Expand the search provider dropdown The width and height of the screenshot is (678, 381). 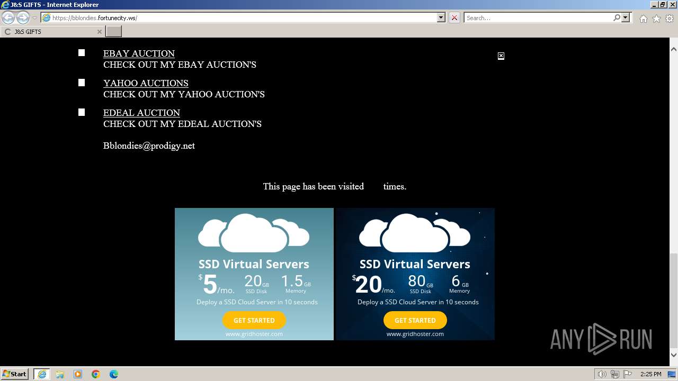(626, 18)
